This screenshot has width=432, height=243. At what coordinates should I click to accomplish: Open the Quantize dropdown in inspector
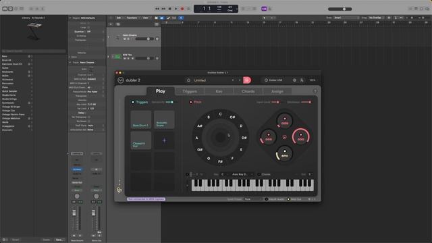[x=95, y=32]
